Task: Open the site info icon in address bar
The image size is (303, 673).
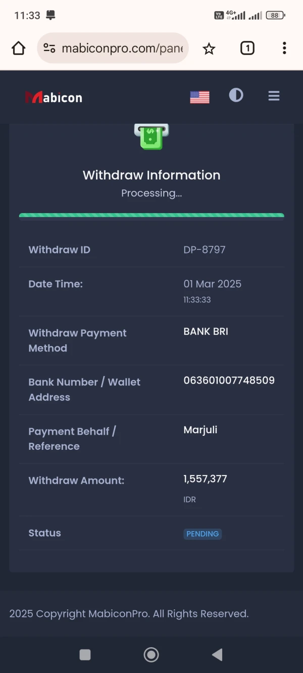Action: (x=49, y=48)
